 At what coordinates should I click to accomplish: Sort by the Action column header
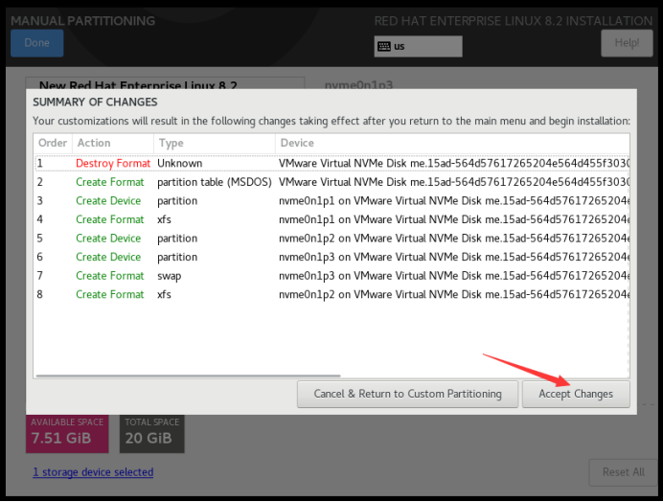(113, 143)
